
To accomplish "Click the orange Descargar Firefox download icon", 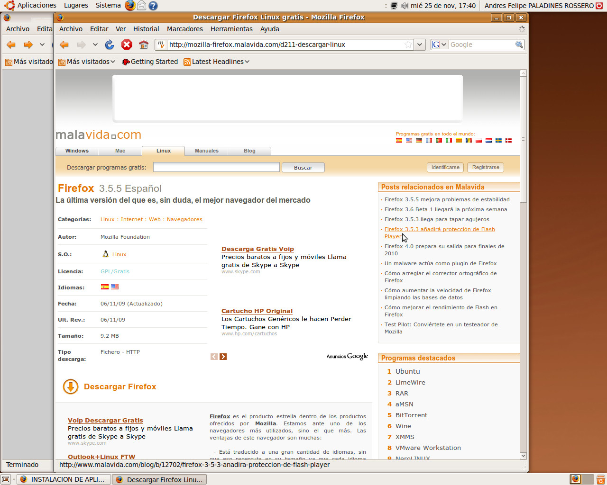I will coord(71,386).
